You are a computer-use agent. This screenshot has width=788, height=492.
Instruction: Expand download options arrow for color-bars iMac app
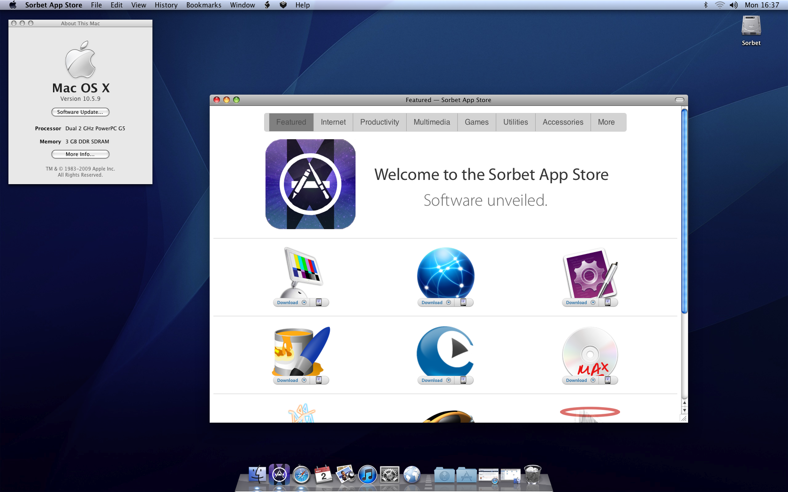pyautogui.click(x=304, y=302)
